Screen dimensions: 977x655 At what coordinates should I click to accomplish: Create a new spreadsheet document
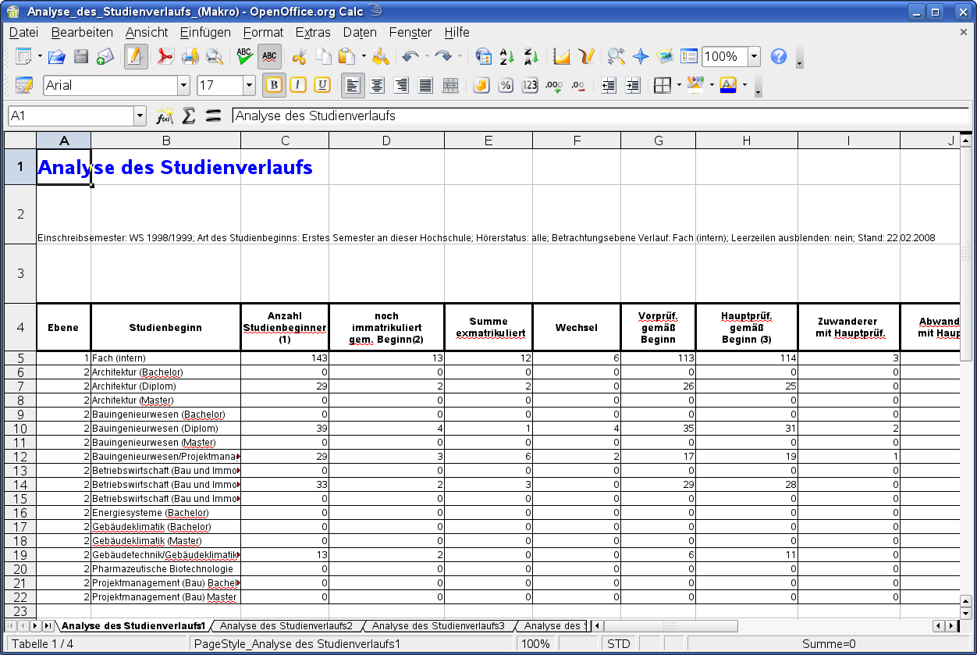[24, 56]
